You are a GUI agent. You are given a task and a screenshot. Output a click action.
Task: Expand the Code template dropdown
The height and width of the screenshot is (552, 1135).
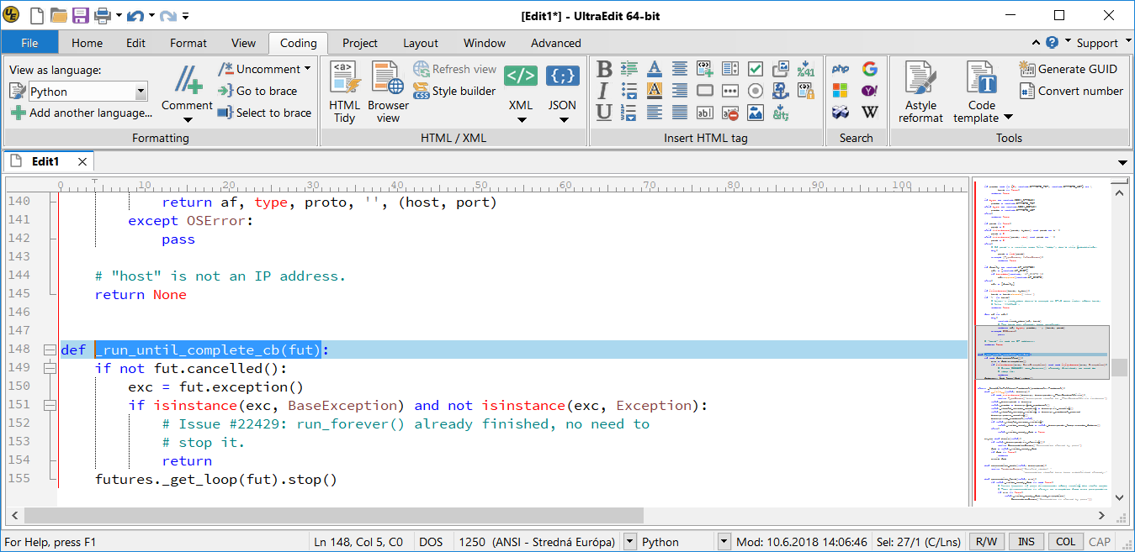(1008, 118)
